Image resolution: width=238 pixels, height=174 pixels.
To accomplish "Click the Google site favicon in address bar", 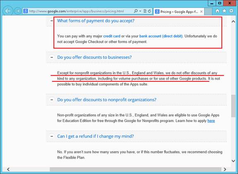I will (26, 11).
